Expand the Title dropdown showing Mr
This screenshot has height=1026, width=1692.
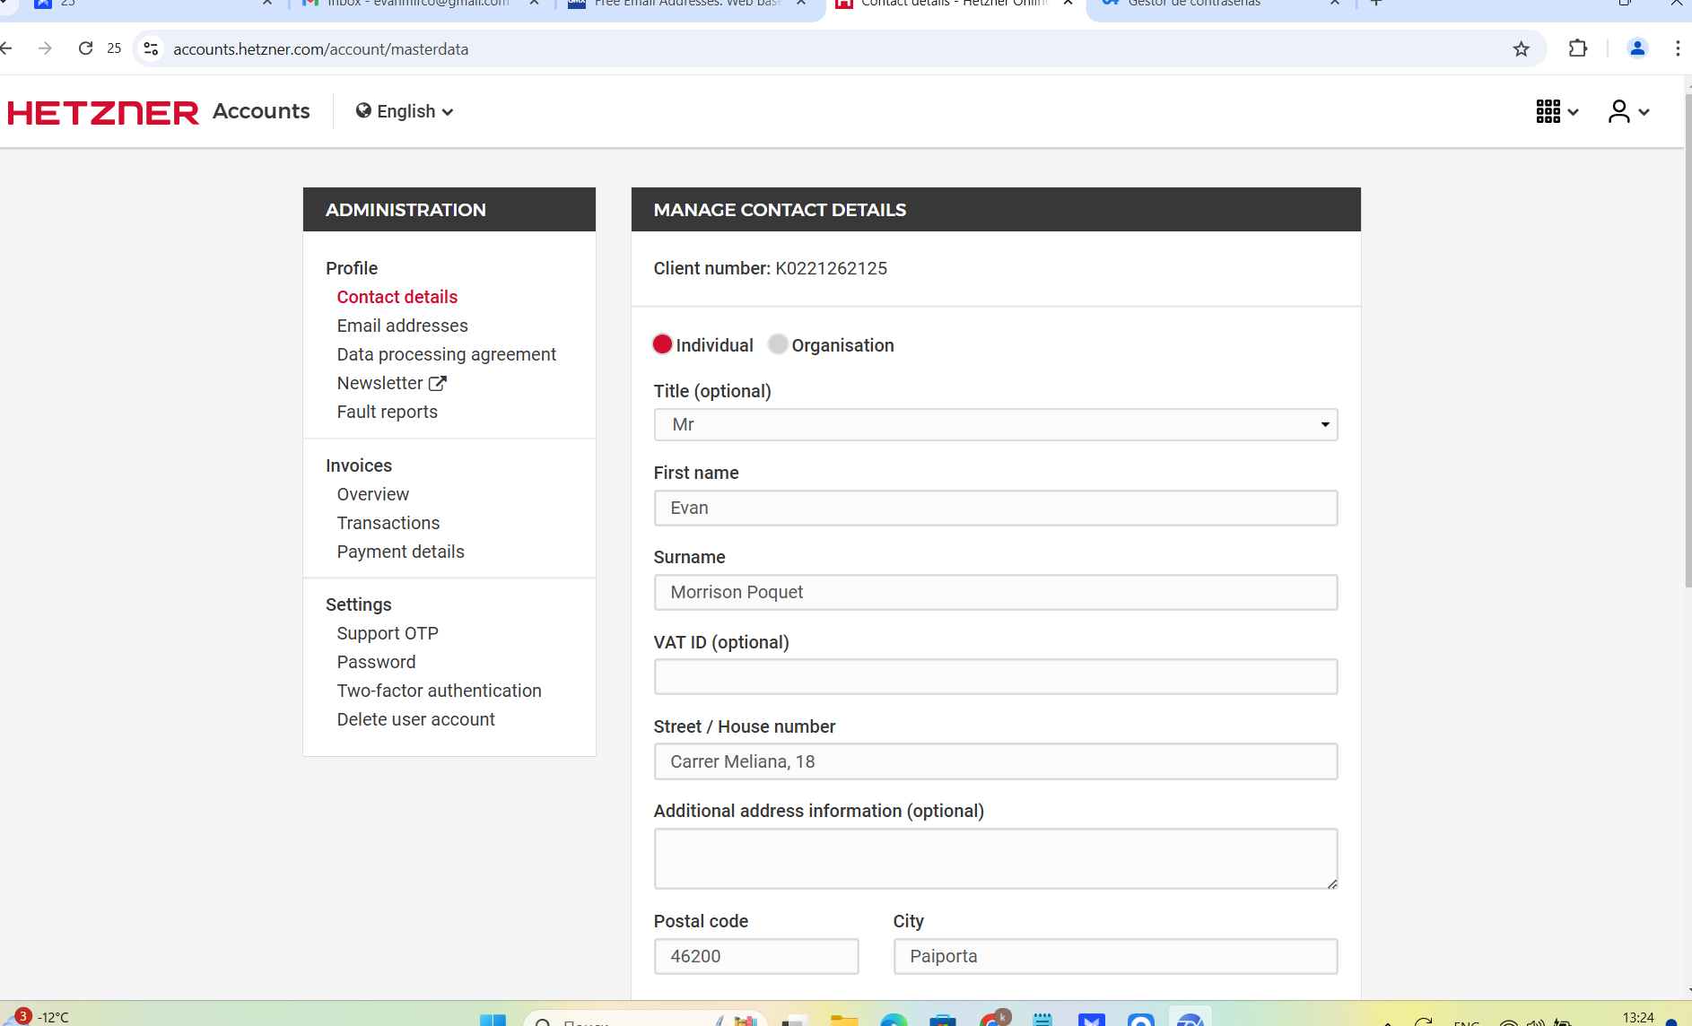coord(995,424)
